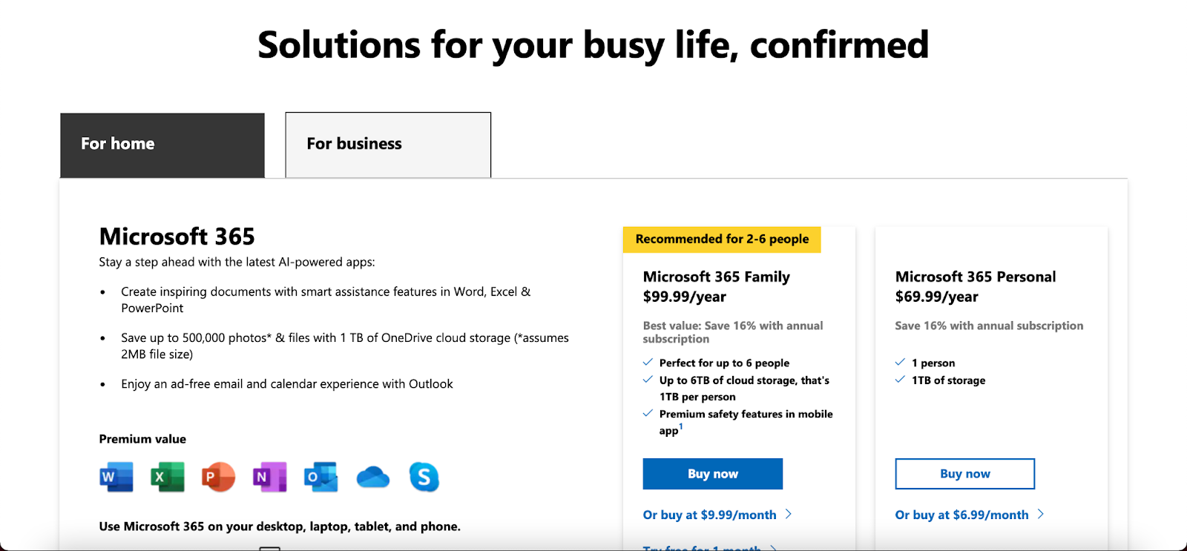Select the Microsoft 365 Family plan title
This screenshot has width=1187, height=551.
click(x=716, y=277)
